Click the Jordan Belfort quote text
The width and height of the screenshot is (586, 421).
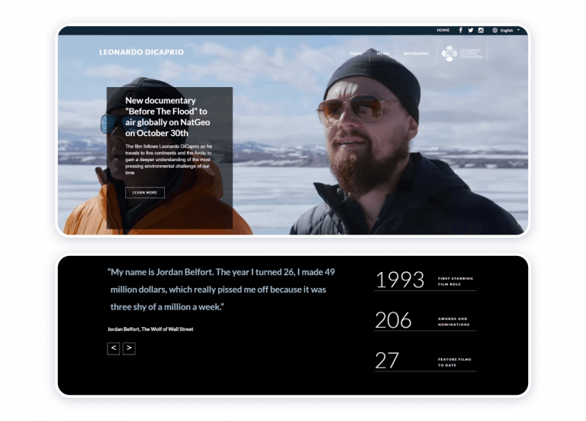tap(221, 290)
